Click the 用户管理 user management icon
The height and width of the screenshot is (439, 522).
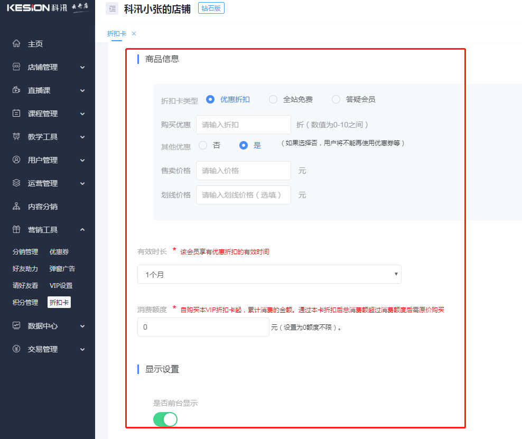[x=16, y=160]
